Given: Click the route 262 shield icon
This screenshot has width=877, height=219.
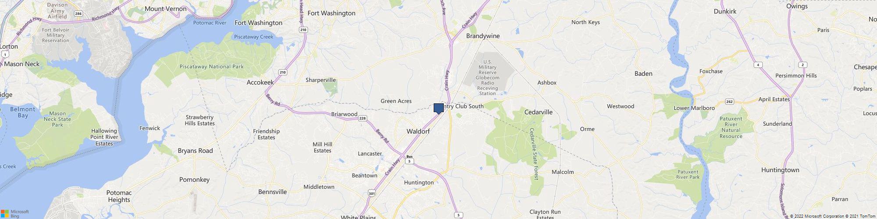Looking at the screenshot, I should coord(729,102).
